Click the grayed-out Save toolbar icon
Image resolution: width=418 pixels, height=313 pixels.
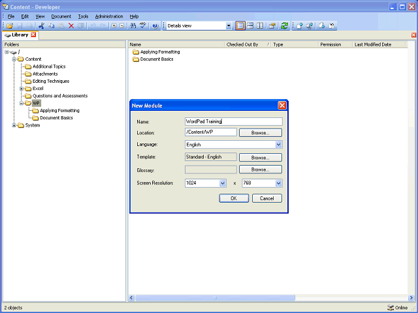(20, 26)
